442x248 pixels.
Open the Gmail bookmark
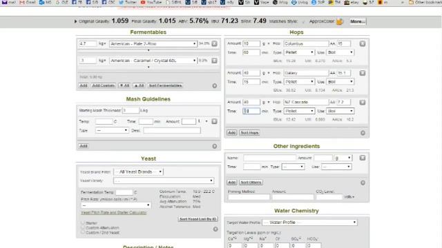click(28, 2)
